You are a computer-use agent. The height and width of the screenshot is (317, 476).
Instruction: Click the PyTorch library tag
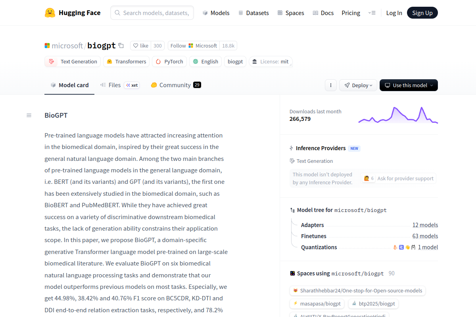coord(169,61)
